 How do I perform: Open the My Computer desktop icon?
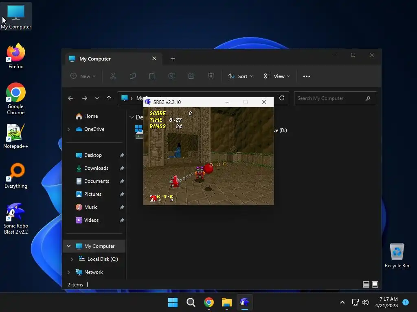coord(16,16)
